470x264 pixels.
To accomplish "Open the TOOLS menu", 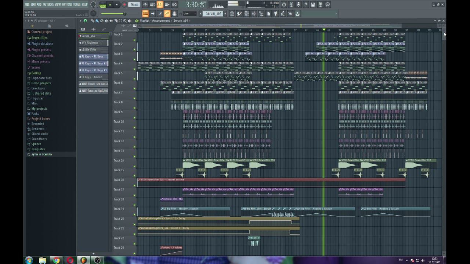I will click(x=76, y=4).
